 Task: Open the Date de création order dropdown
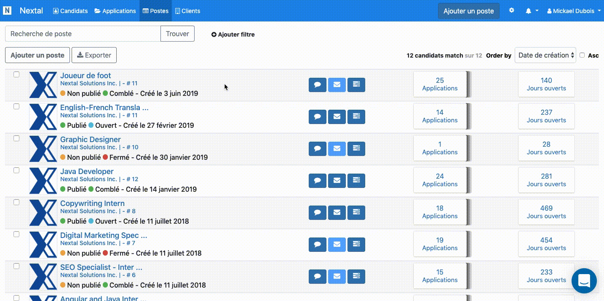[x=545, y=55]
